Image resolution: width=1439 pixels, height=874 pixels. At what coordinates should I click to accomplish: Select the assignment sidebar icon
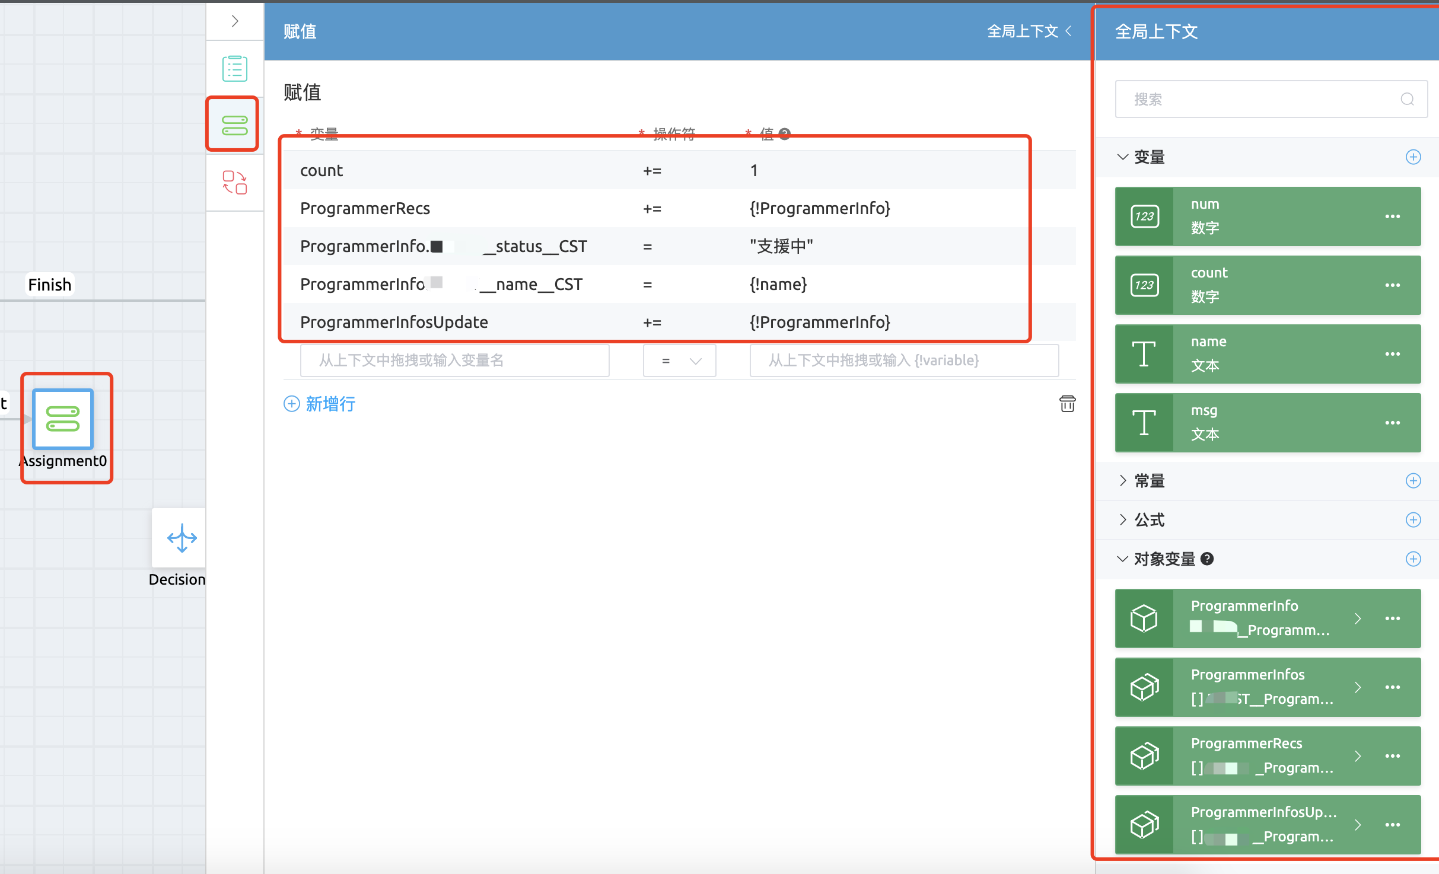(x=234, y=125)
